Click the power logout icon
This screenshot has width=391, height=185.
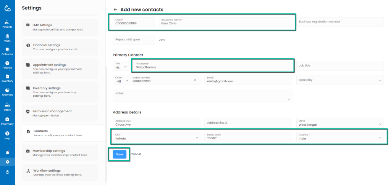click(7, 172)
